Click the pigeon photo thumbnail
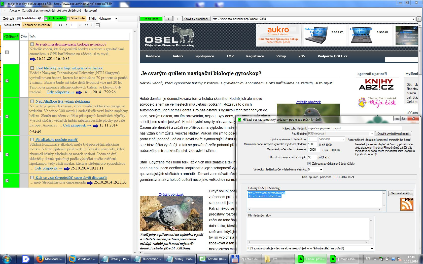The width and height of the screenshot is (423, 264). click(171, 214)
